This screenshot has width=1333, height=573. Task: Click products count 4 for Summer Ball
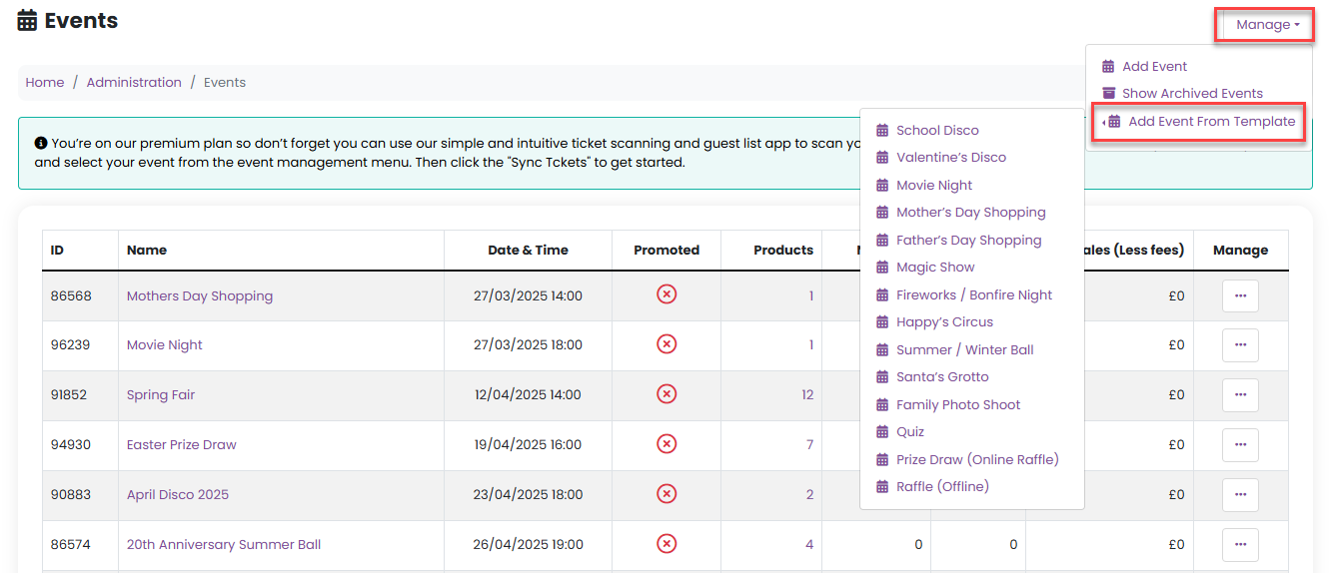pos(809,545)
